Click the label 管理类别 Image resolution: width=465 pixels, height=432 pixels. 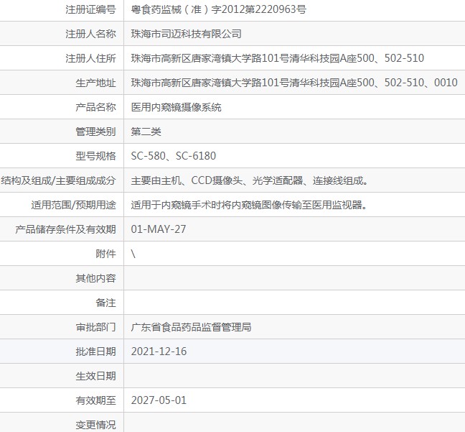[95, 132]
